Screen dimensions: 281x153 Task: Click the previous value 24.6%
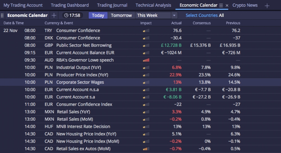(234, 75)
